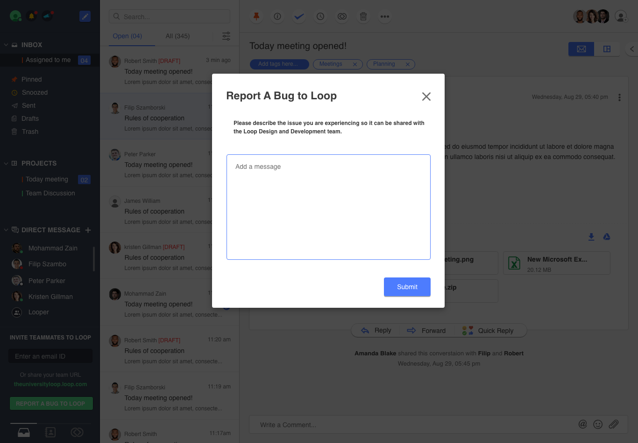Click the attach file paperclip icon
638x443 pixels.
[614, 424]
